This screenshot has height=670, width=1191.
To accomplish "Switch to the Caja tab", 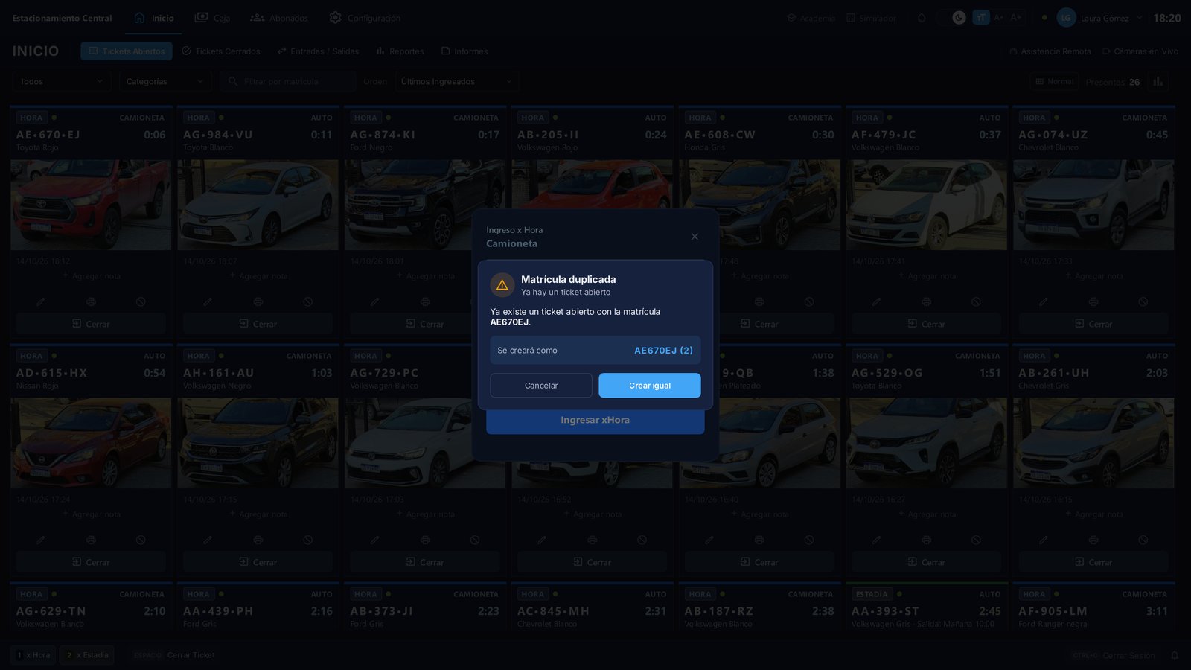I will (212, 18).
